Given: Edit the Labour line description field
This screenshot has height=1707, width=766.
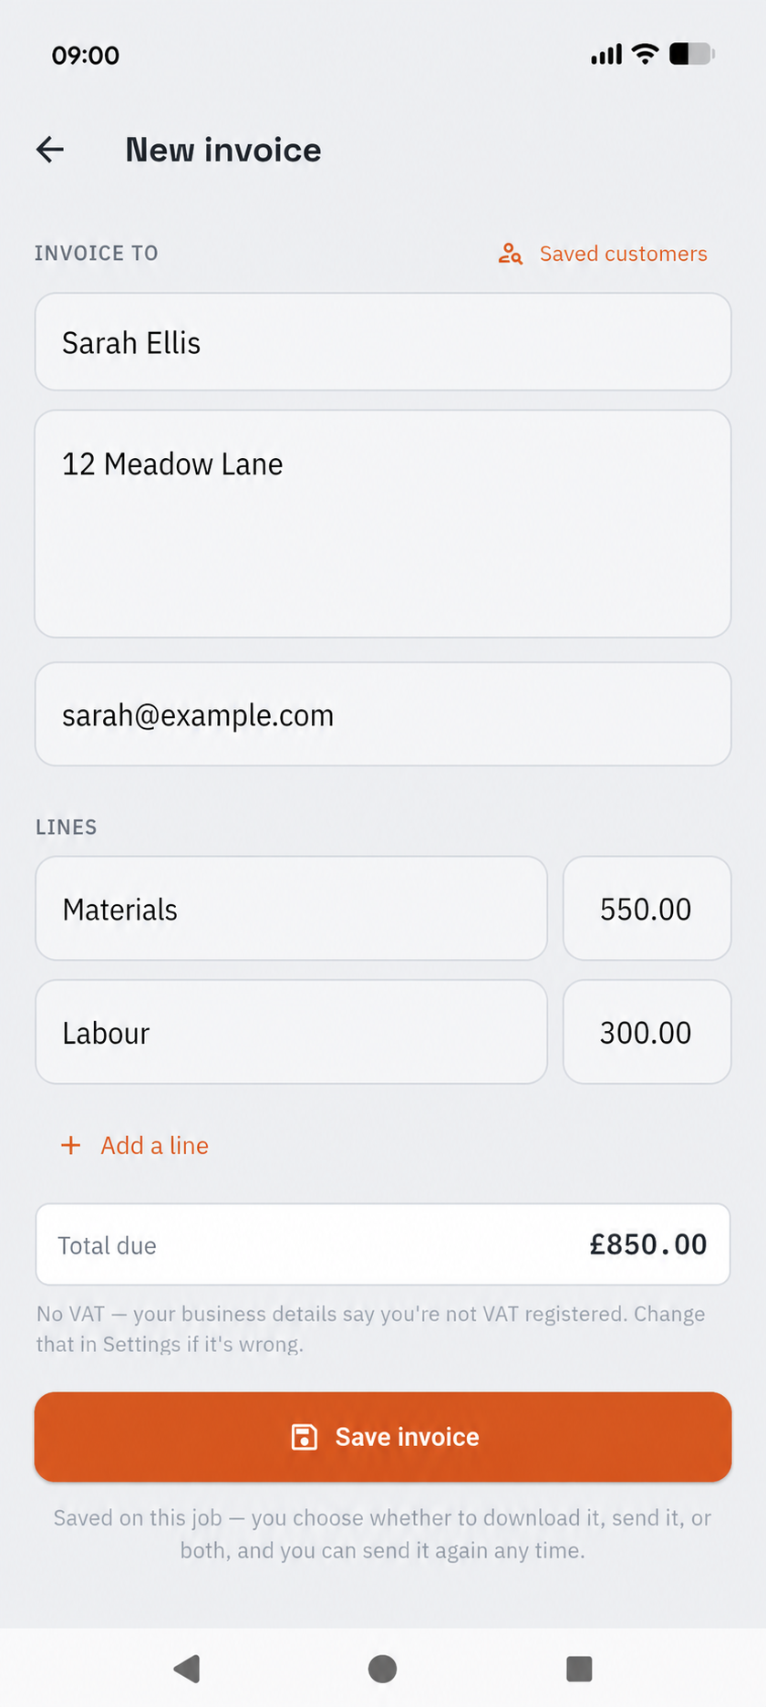Looking at the screenshot, I should click(291, 1032).
